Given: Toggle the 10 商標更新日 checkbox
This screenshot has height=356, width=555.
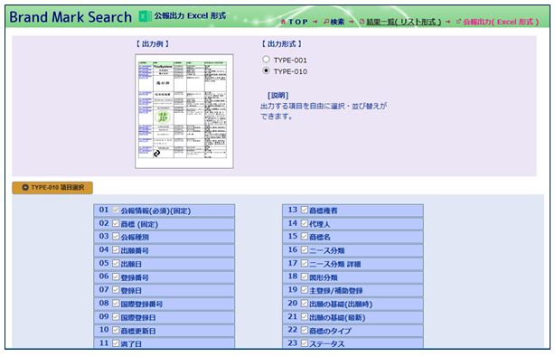Looking at the screenshot, I should pos(116,330).
